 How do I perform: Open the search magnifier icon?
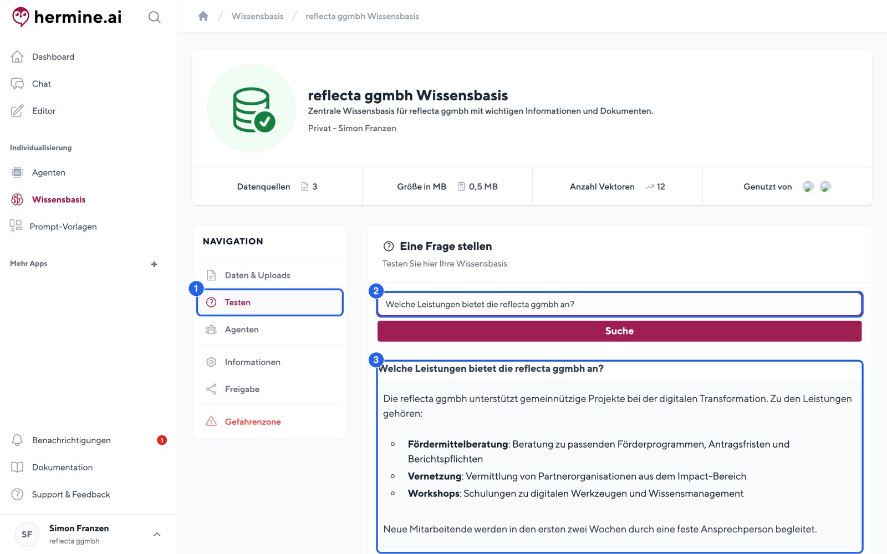(x=155, y=17)
